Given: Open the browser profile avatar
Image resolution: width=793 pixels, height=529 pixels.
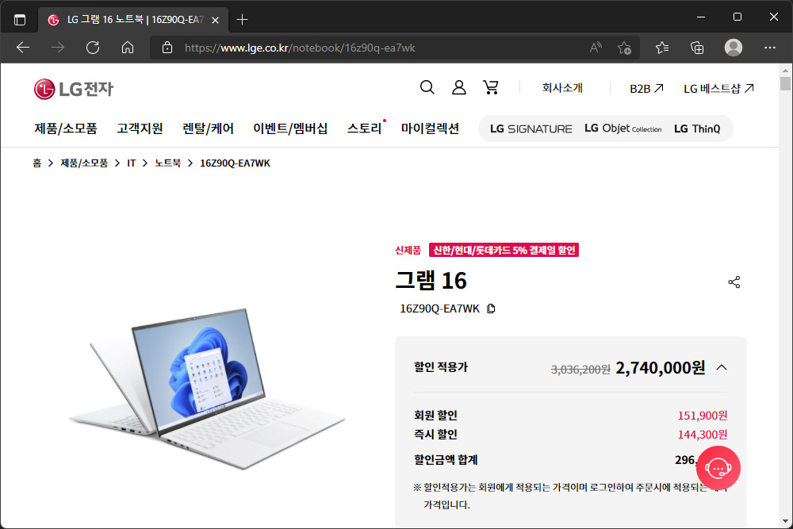Looking at the screenshot, I should coord(734,48).
